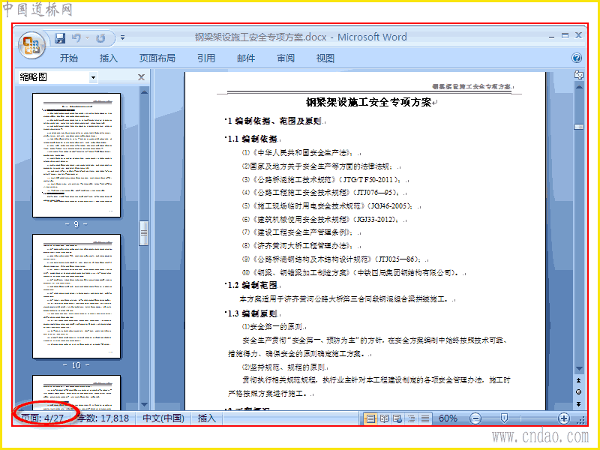This screenshot has height=450, width=600.
Task: Click line ⑴安全第一的原则
Action: [x=272, y=327]
